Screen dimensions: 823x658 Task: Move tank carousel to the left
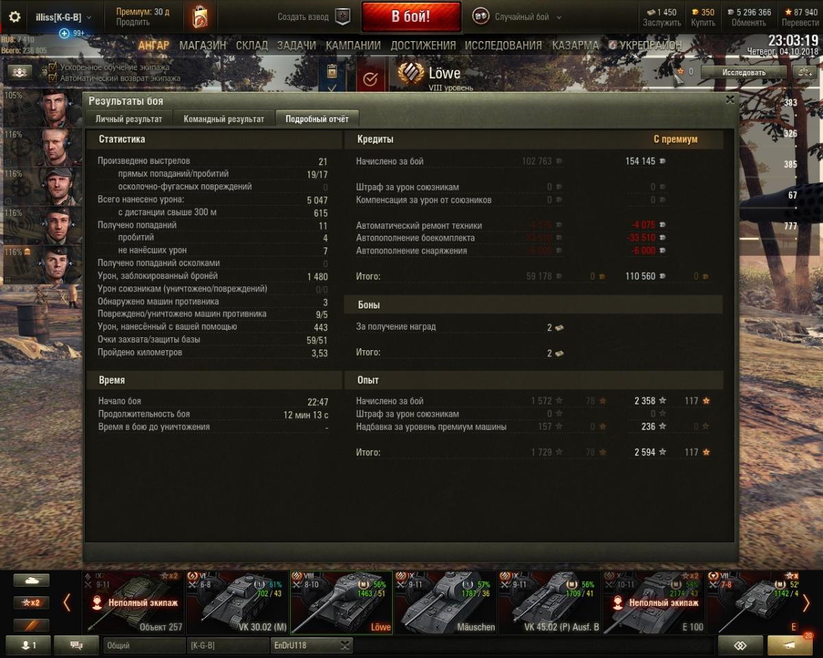pyautogui.click(x=67, y=603)
